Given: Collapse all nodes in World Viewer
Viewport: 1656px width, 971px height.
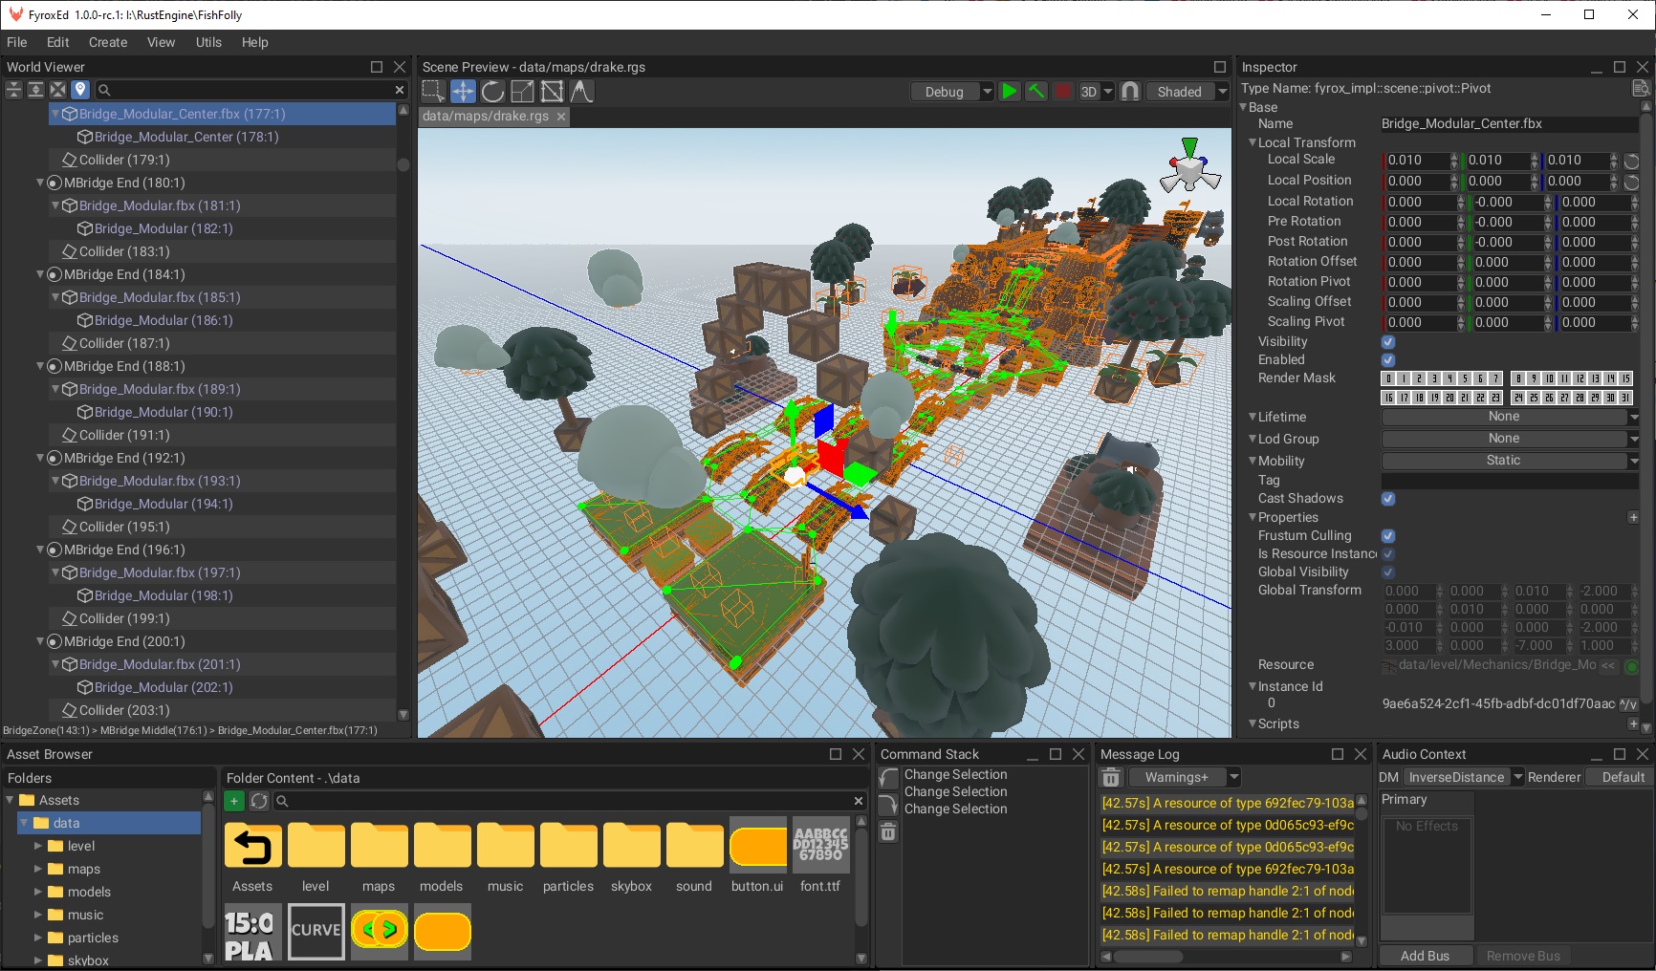Looking at the screenshot, I should (13, 90).
